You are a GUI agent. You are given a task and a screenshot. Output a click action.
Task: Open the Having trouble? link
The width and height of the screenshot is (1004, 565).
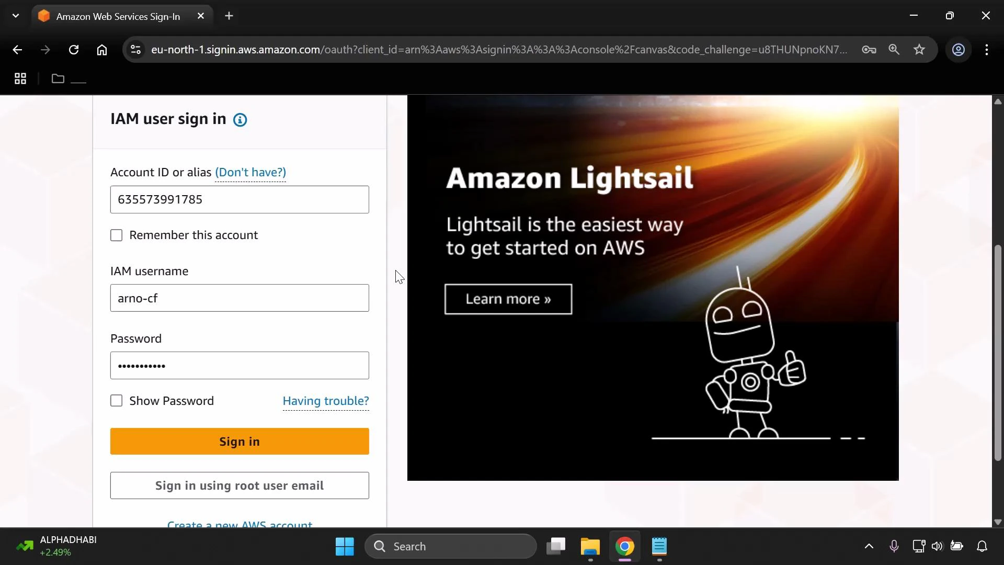(326, 401)
